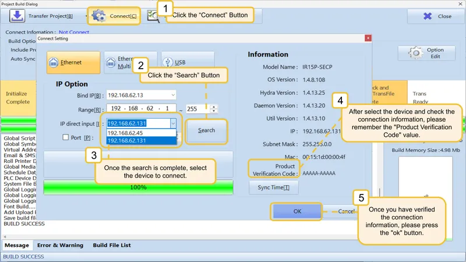Click the Hydra Version value 1.4.13.25
Image resolution: width=466 pixels, height=262 pixels.
[314, 93]
